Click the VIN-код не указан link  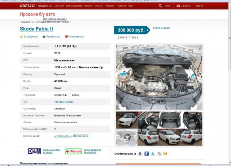pos(64,102)
